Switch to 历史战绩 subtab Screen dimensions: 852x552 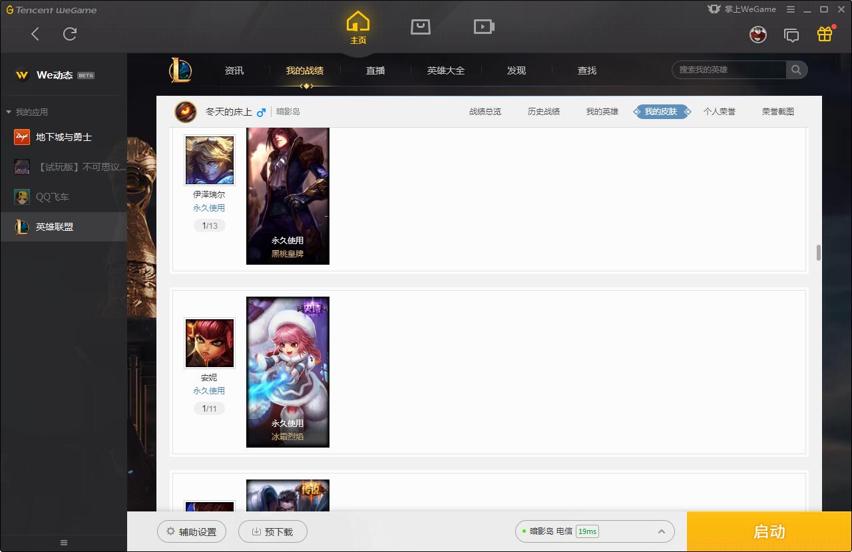point(544,112)
